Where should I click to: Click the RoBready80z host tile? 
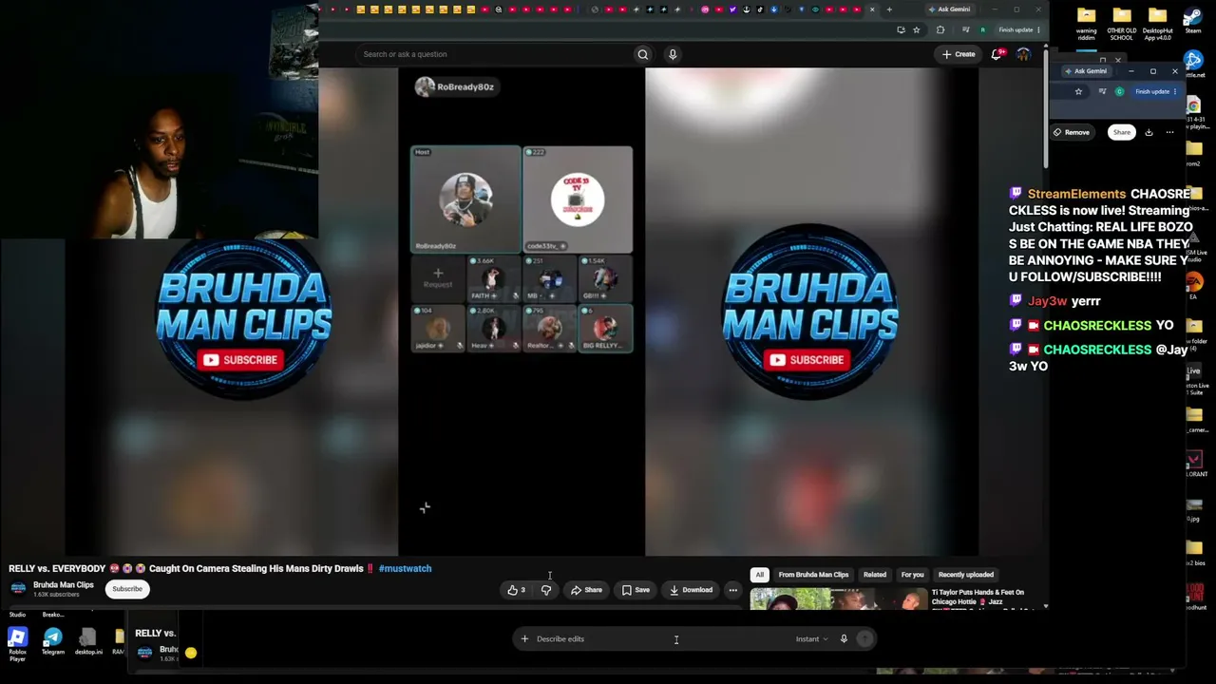(465, 199)
